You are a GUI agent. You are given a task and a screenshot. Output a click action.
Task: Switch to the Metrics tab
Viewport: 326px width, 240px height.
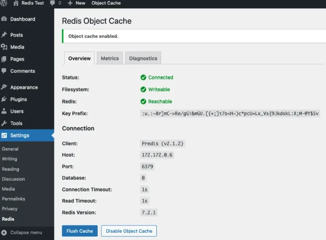pyautogui.click(x=110, y=58)
